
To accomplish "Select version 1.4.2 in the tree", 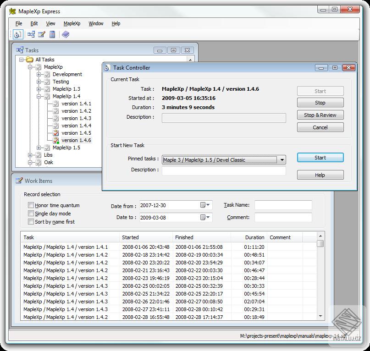I will 76,111.
